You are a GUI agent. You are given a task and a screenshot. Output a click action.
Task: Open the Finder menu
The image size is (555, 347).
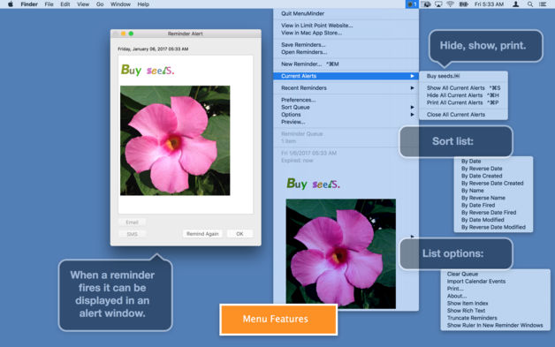[x=29, y=4]
